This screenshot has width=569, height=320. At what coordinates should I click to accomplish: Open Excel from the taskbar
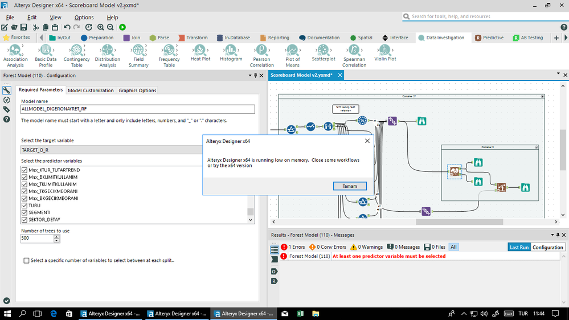[x=300, y=314]
